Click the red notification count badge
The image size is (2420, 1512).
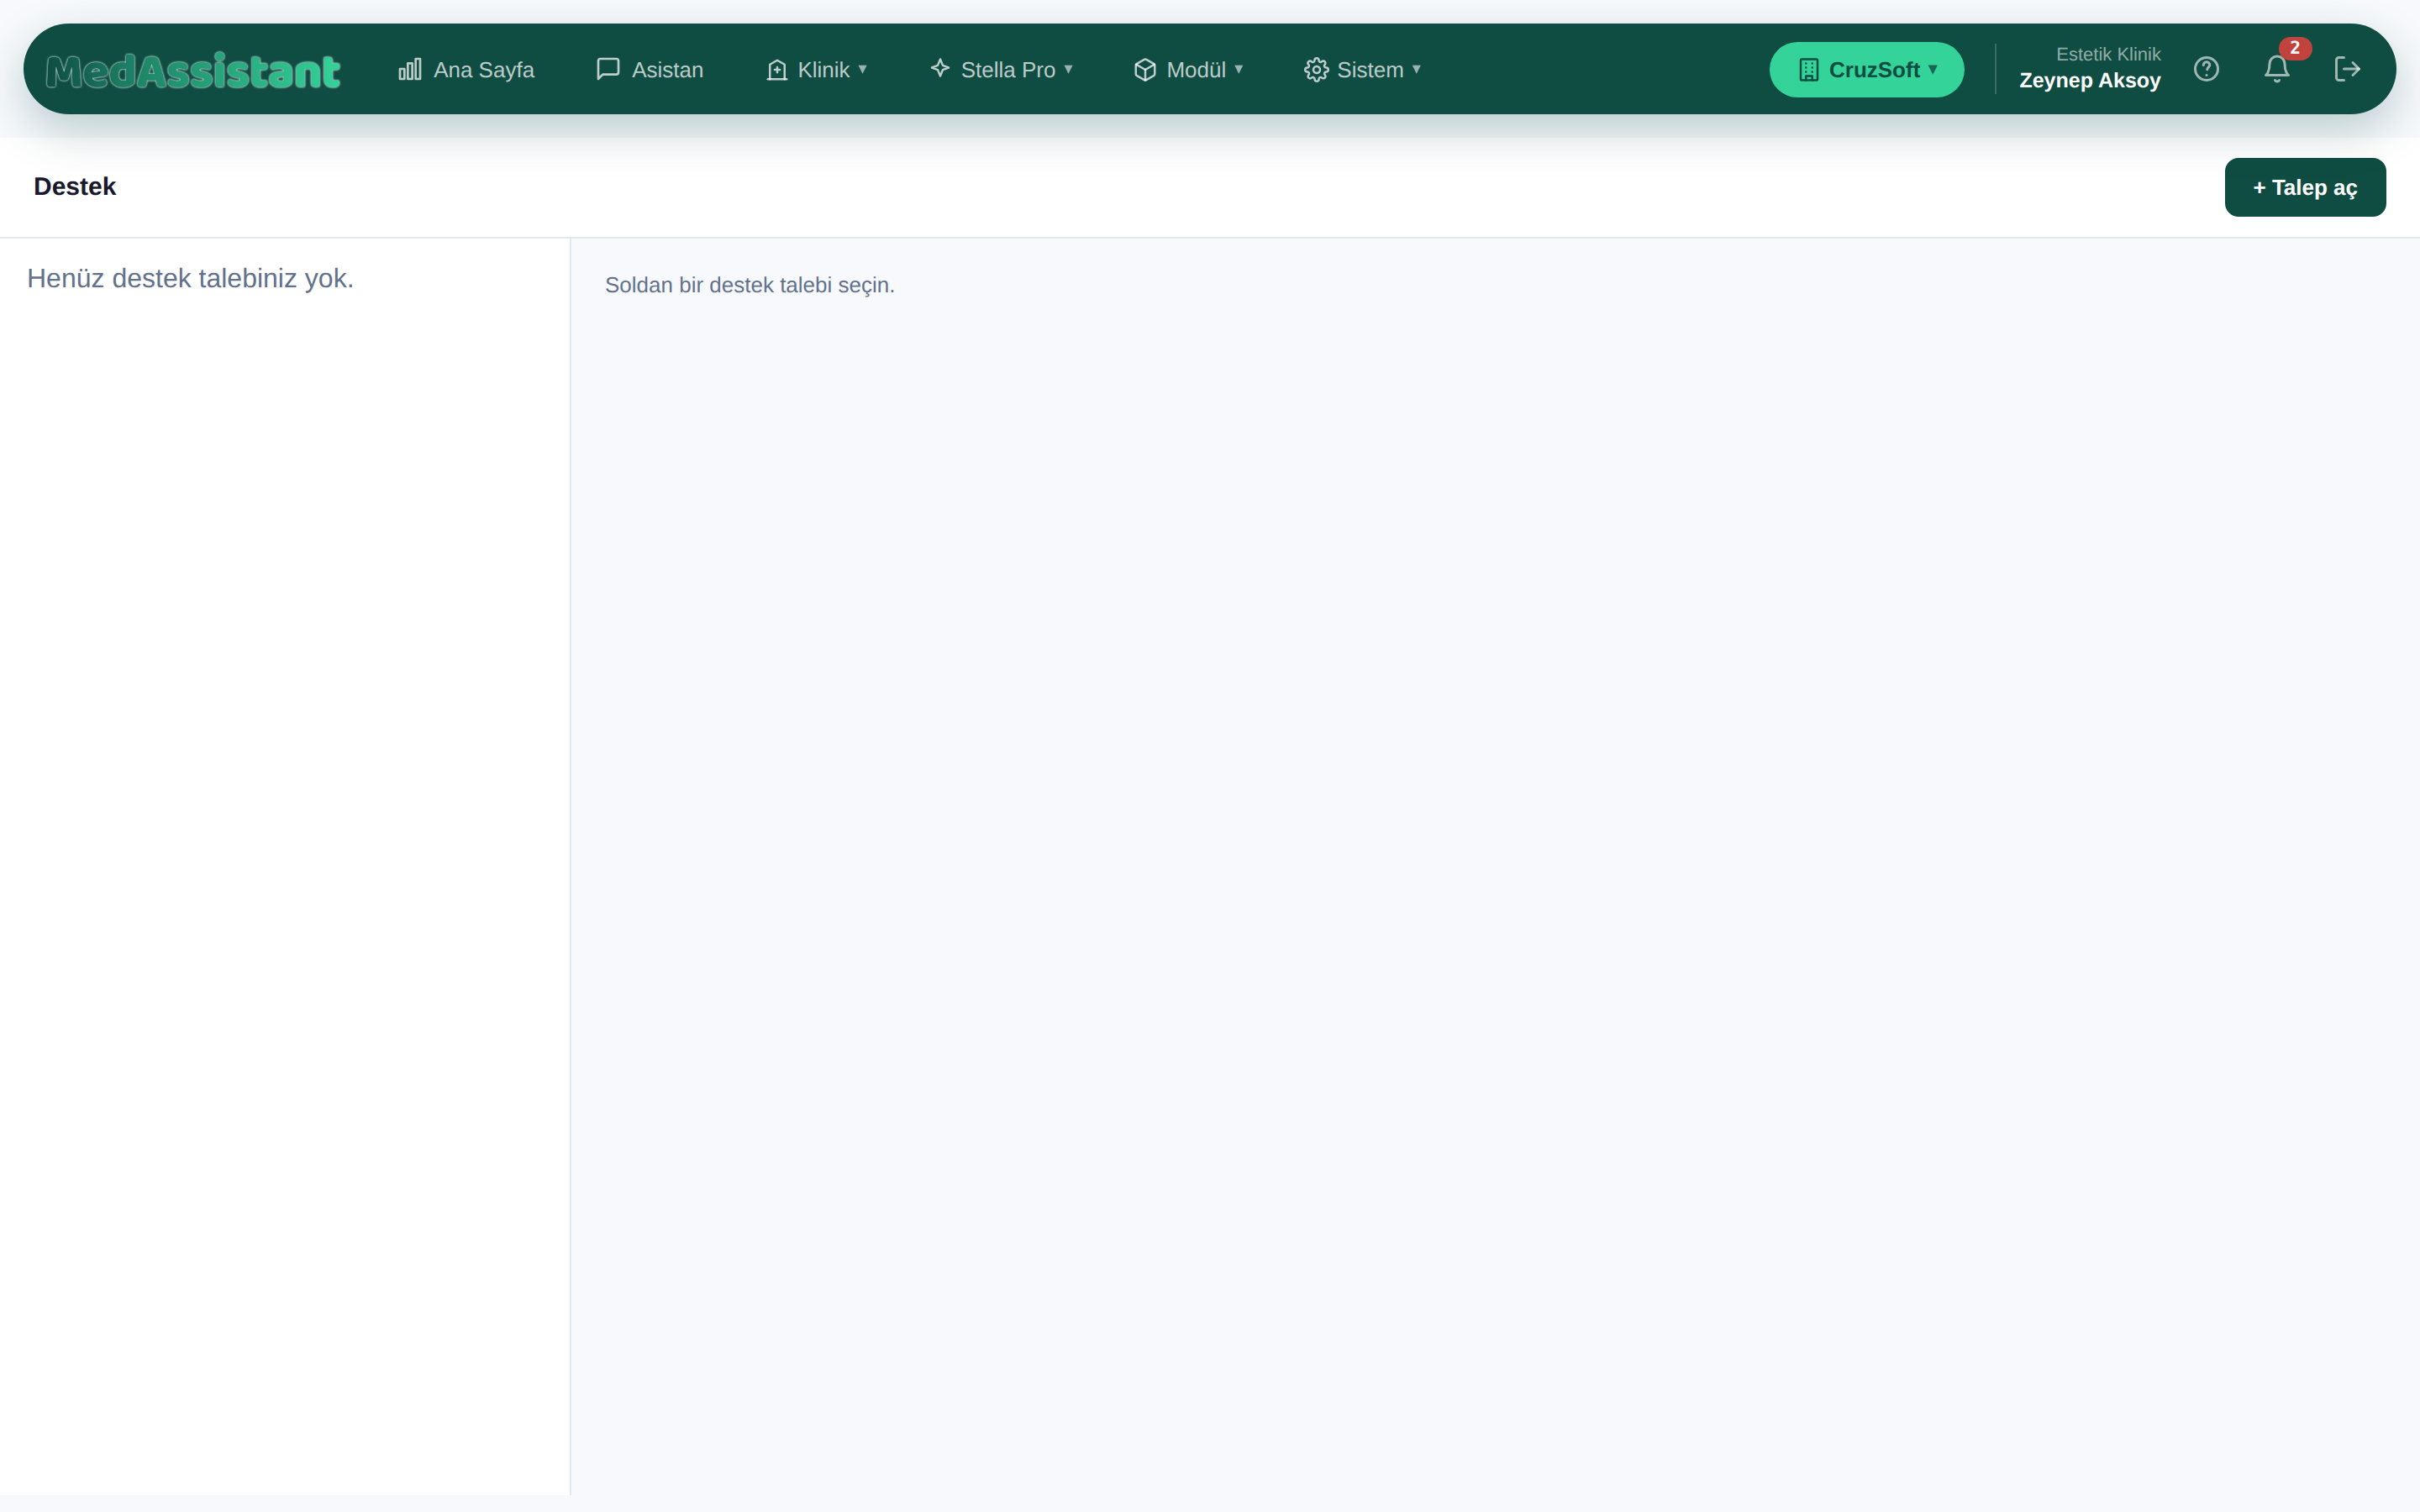[x=2295, y=48]
